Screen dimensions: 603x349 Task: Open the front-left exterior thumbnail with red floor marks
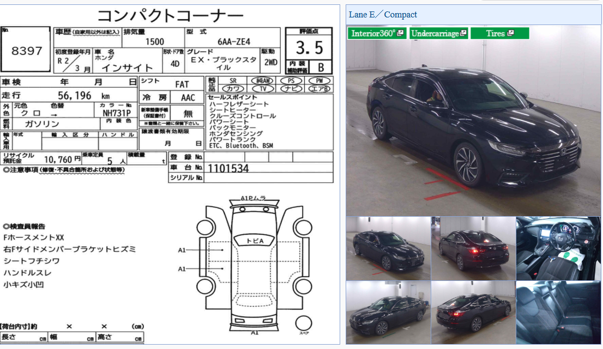(x=388, y=248)
